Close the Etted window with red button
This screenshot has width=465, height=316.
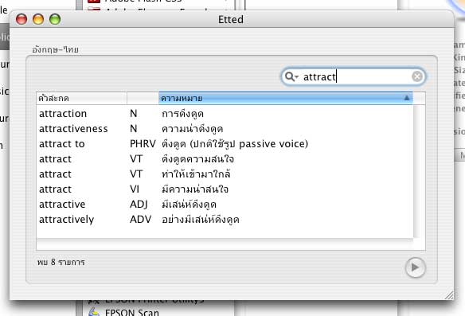click(x=21, y=20)
